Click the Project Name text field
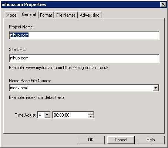Screen dimensions: 168x148 [x=84, y=35]
